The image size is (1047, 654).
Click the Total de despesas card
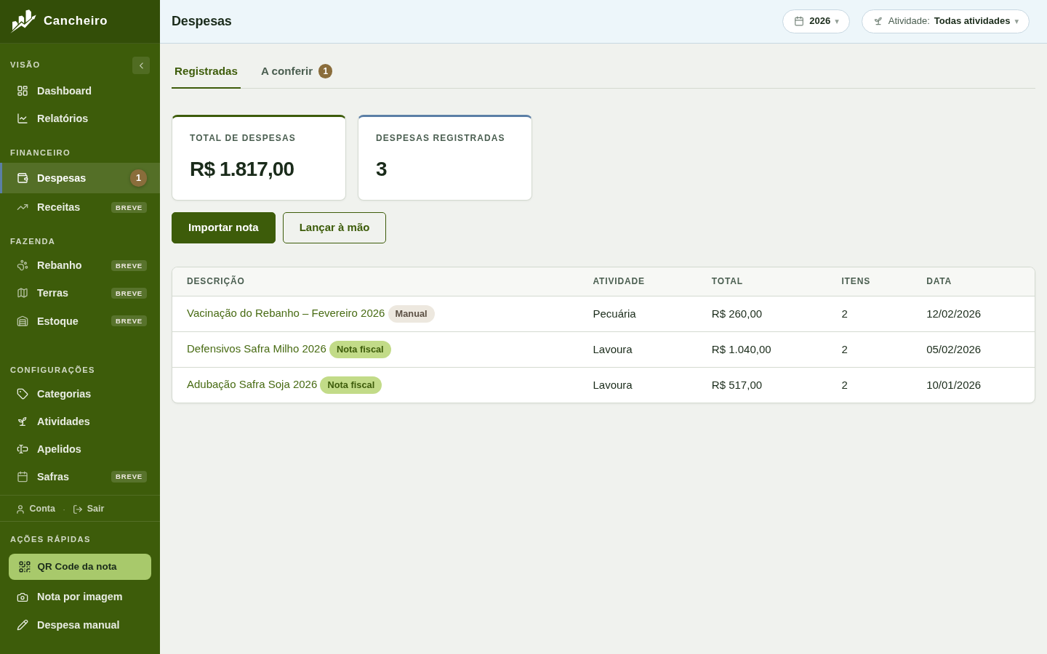click(259, 158)
